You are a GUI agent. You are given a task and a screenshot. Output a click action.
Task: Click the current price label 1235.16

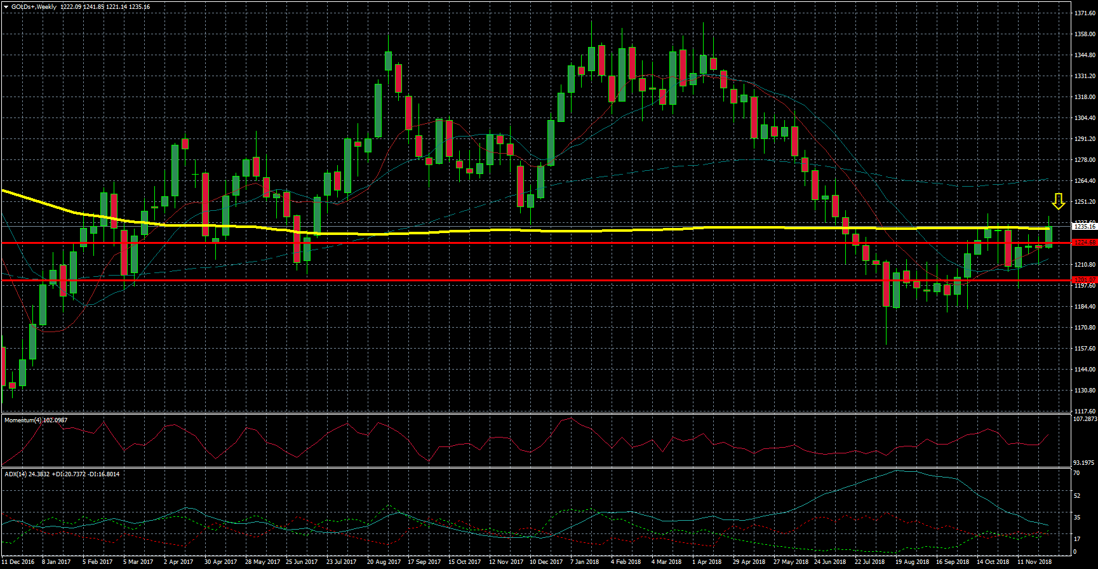(x=1084, y=226)
